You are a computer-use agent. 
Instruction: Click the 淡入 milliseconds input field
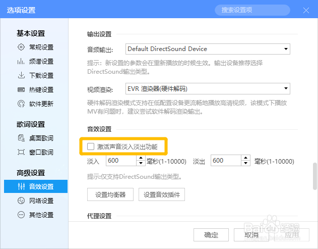[121, 161]
